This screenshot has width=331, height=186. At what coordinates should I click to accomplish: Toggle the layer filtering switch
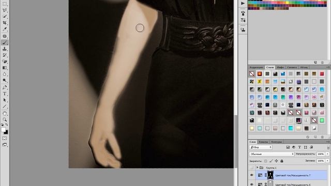pos(328,147)
